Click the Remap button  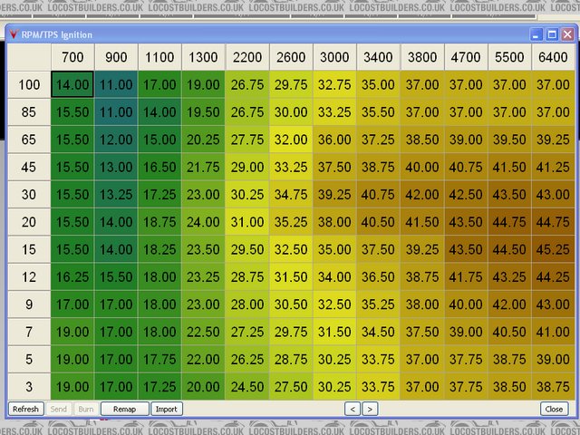click(124, 409)
